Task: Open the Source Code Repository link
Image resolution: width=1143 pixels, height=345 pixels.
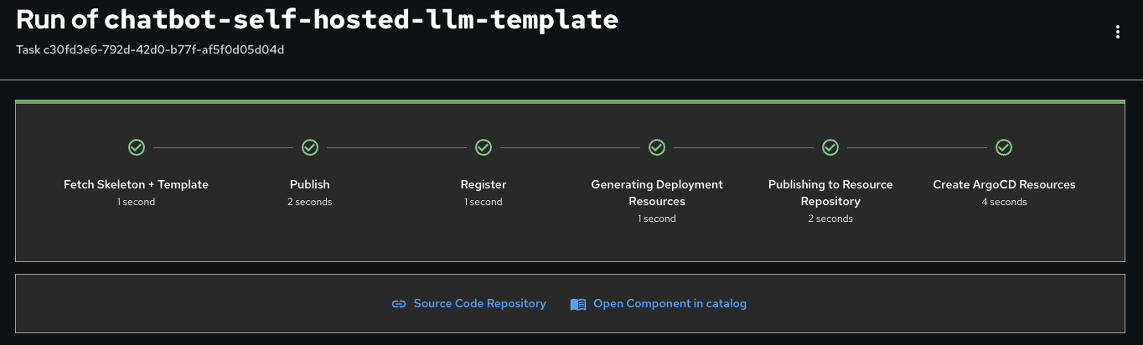Action: [479, 304]
